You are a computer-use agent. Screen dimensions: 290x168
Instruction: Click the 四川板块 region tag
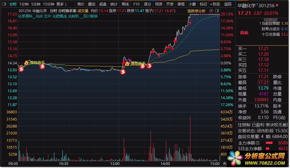(91, 16)
